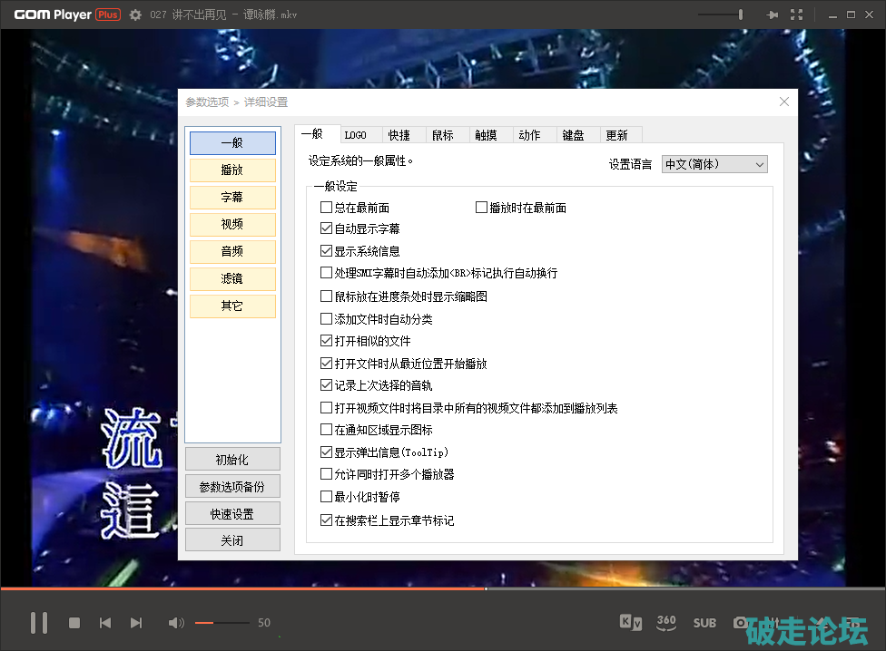Open the SUB subtitle menu
This screenshot has height=651, width=886.
tap(704, 623)
